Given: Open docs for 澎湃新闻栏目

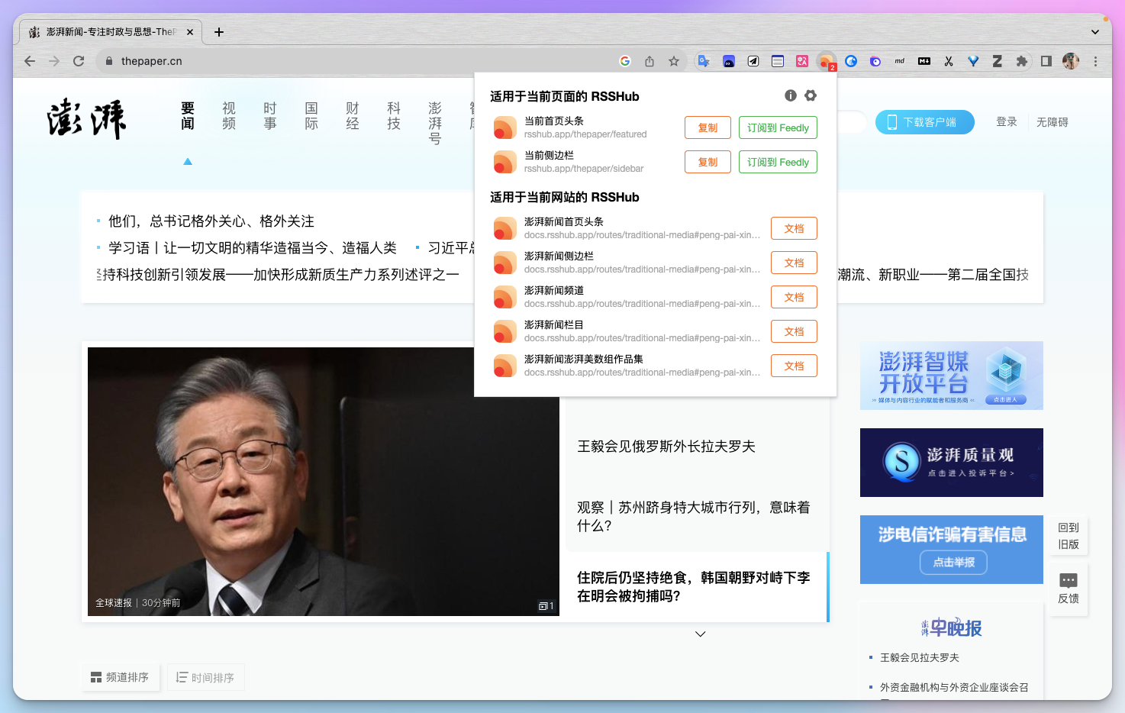Looking at the screenshot, I should (794, 331).
